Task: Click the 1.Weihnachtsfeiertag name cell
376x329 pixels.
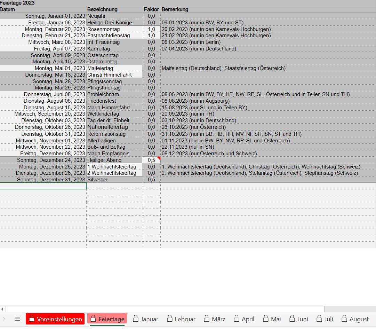Action: (114, 166)
